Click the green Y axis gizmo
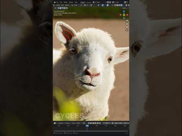The image size is (182, 136). click(x=124, y=15)
